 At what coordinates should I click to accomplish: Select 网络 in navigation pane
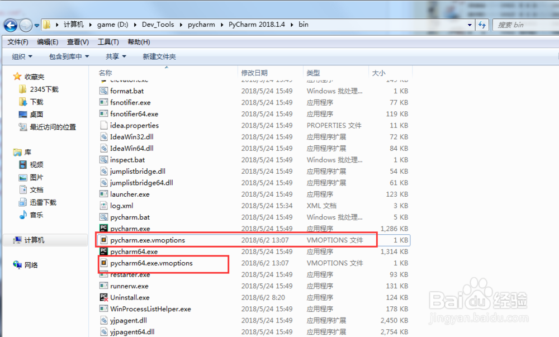pos(25,265)
